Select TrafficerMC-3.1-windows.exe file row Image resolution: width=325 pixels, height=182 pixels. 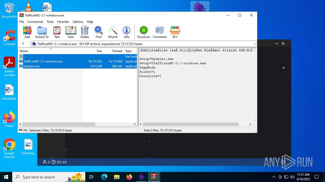77,61
